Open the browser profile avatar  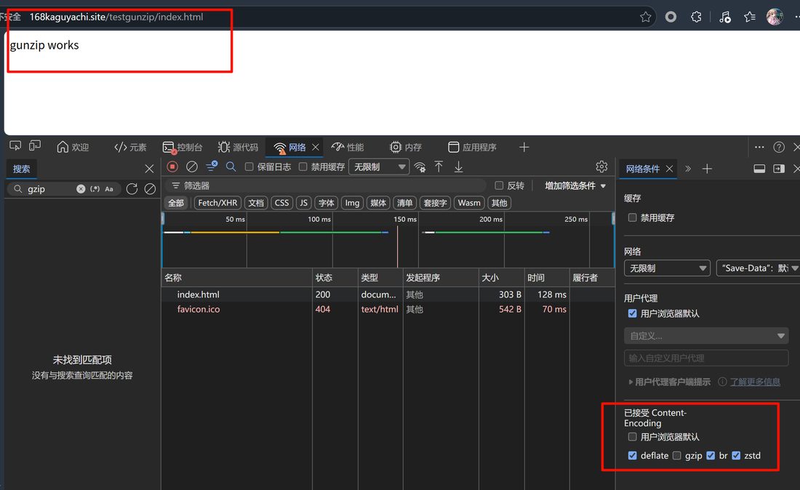[x=775, y=17]
